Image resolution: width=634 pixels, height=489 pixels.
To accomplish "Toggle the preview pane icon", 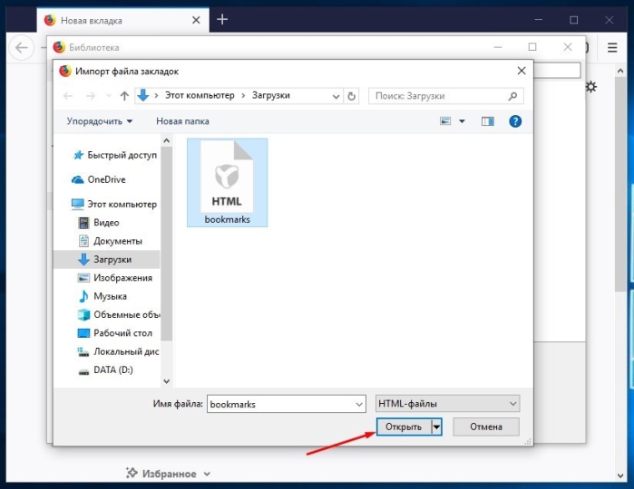I will [488, 121].
